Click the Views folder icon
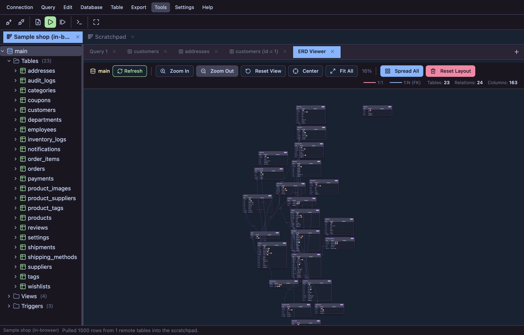The height and width of the screenshot is (335, 524). point(16,296)
